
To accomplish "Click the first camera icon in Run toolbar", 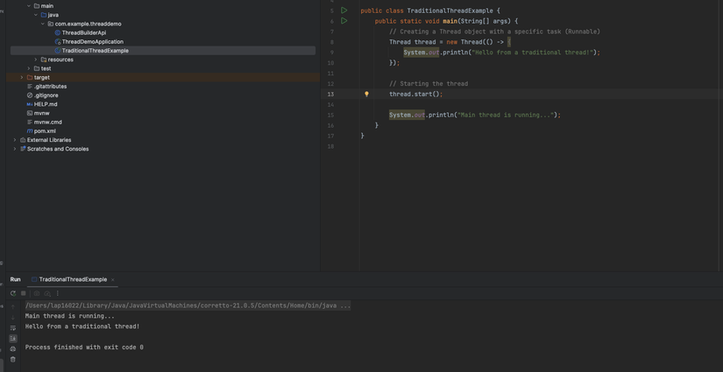I will [37, 293].
